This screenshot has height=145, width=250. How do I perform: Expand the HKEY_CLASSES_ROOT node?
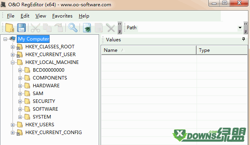(x=12, y=47)
